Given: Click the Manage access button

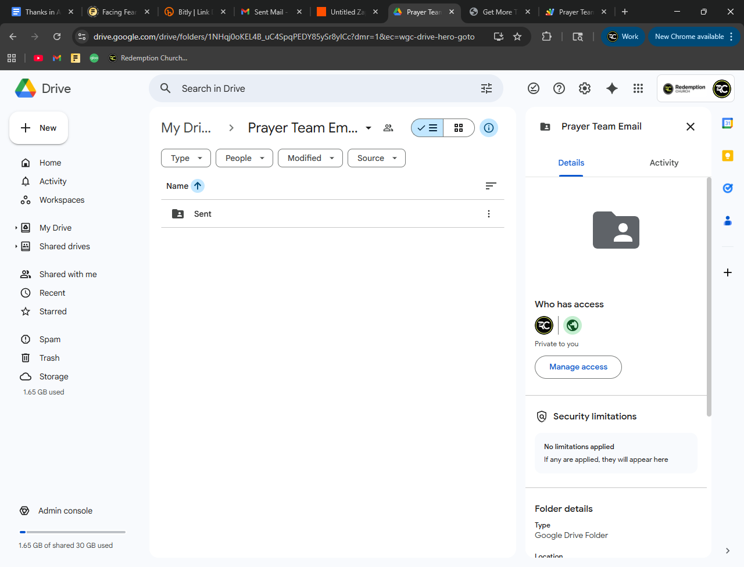Looking at the screenshot, I should point(578,367).
